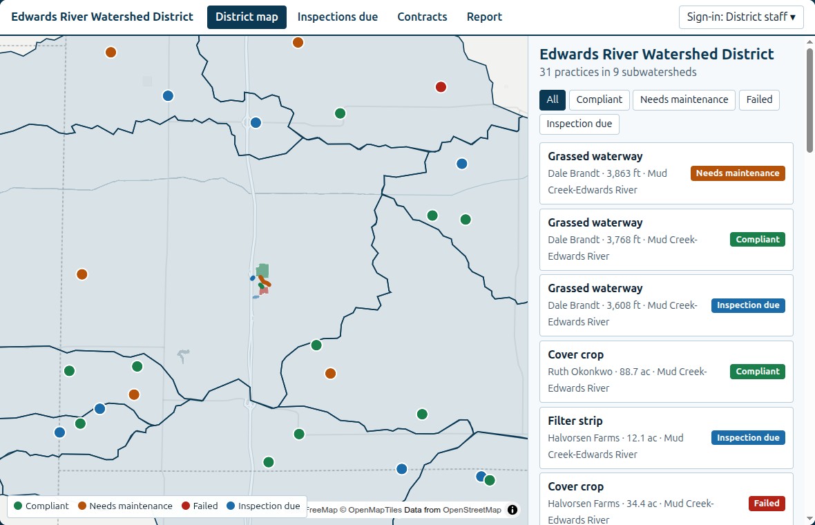Click the orange marker cut off at the map's top edge
Viewport: 815px width, 525px height.
(298, 42)
